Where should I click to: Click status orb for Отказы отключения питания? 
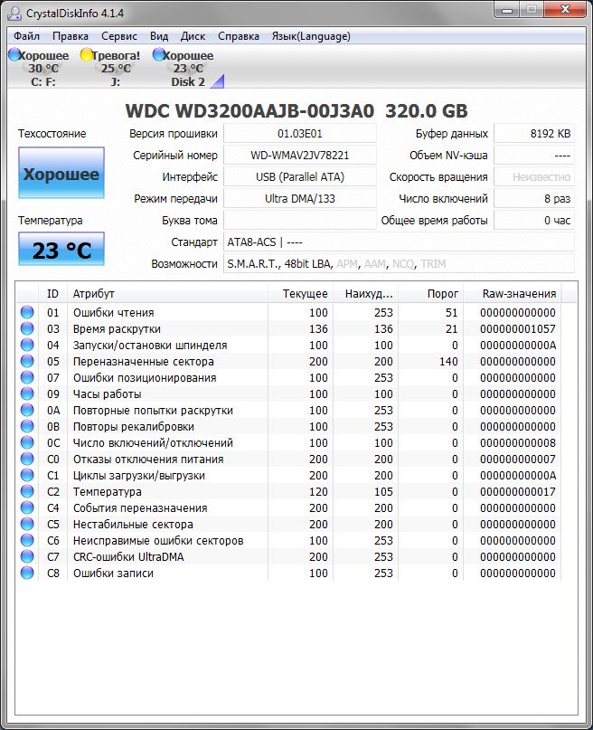(27, 459)
